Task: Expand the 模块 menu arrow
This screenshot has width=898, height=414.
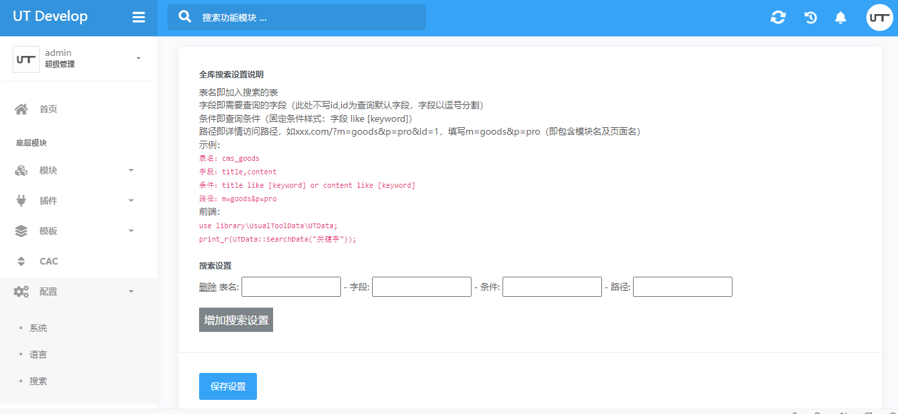Action: [x=131, y=170]
